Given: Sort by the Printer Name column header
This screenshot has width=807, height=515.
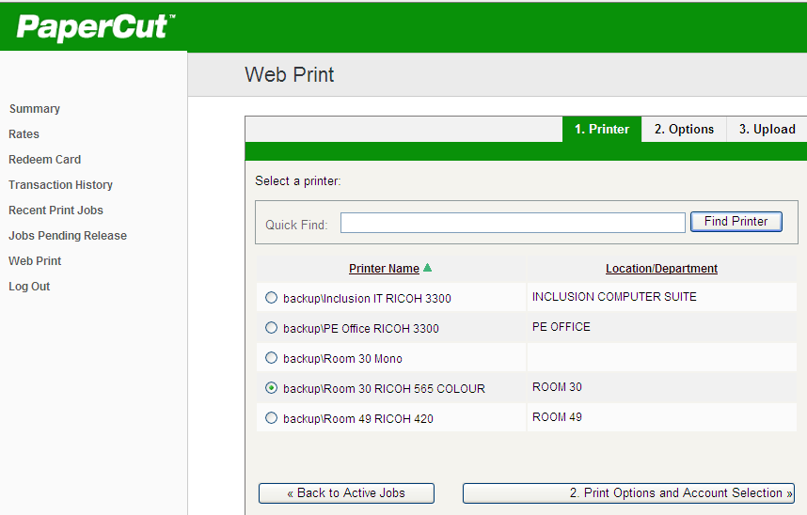Looking at the screenshot, I should click(x=384, y=269).
